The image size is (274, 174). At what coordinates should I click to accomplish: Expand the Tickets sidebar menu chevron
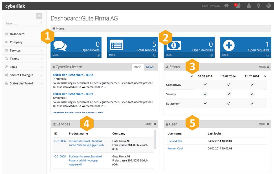(x=42, y=59)
